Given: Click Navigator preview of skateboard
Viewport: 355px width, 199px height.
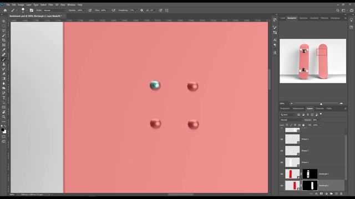Looking at the screenshot, I should pos(313,61).
